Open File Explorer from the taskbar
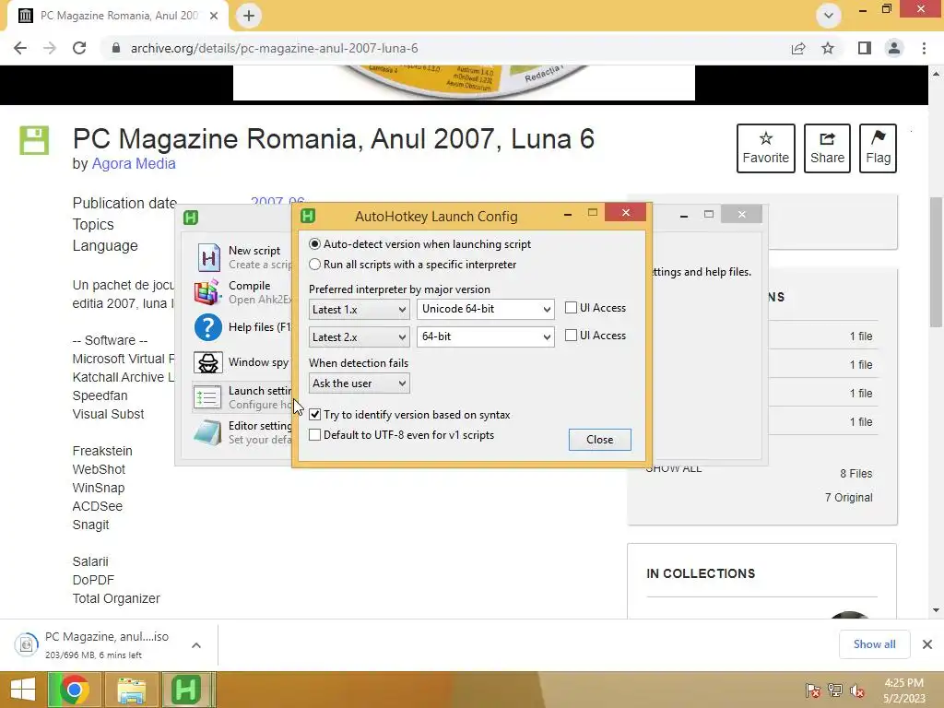 click(x=131, y=690)
